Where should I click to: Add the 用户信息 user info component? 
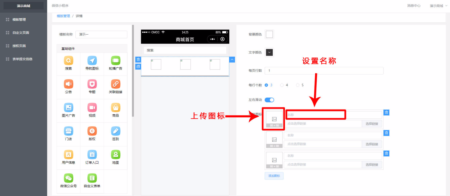(x=68, y=158)
